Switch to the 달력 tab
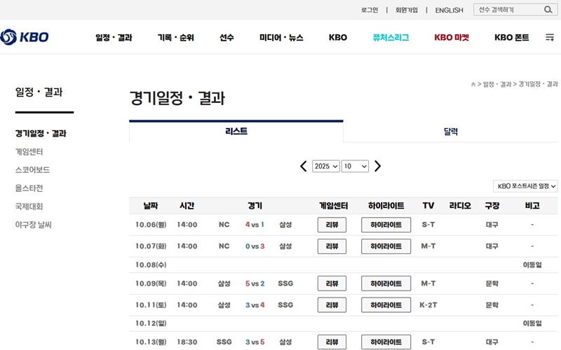This screenshot has width=561, height=350. click(x=450, y=132)
